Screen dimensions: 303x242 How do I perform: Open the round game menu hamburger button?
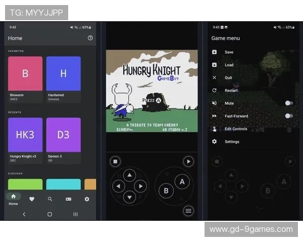point(188,211)
